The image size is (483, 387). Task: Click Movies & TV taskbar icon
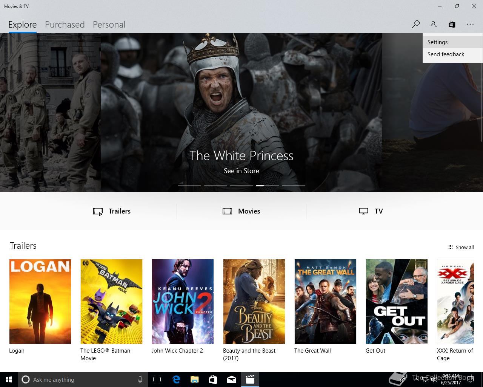tap(250, 379)
